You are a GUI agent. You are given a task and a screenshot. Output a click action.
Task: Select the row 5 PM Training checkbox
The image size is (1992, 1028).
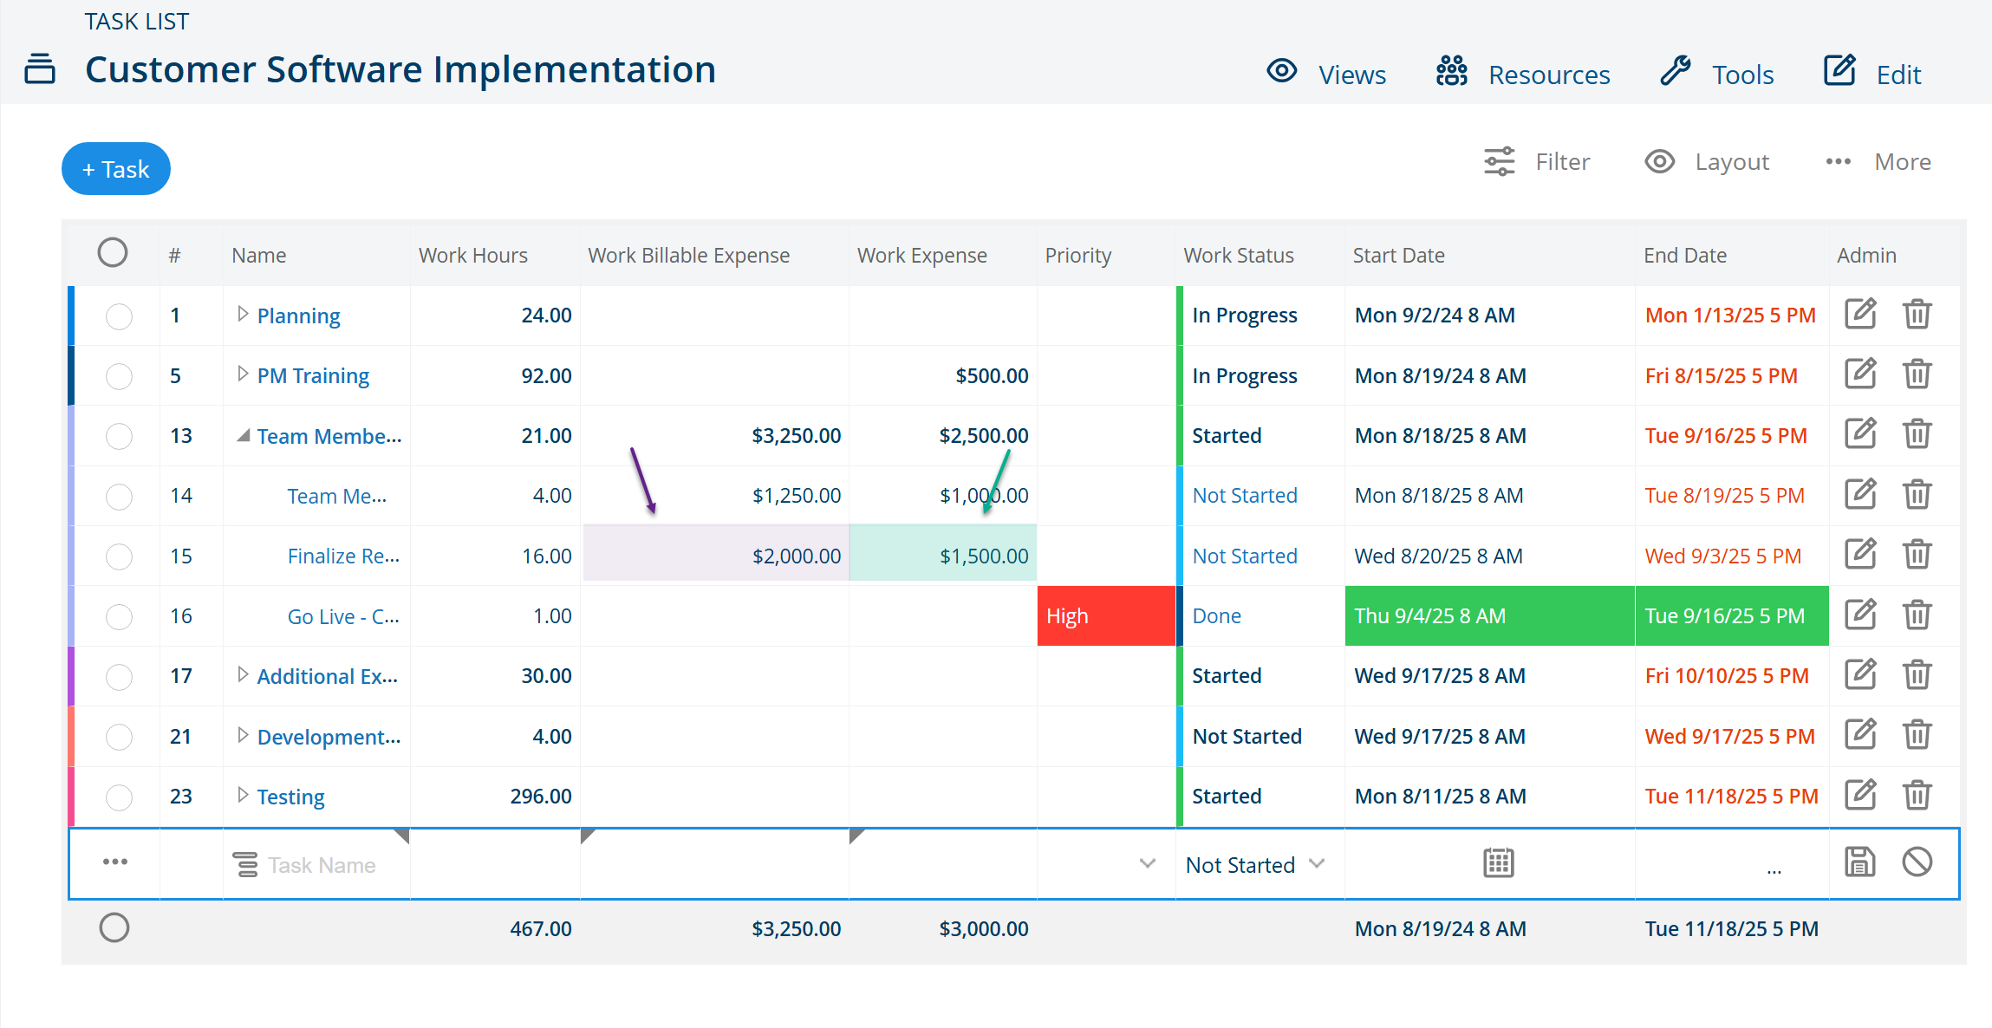click(119, 376)
